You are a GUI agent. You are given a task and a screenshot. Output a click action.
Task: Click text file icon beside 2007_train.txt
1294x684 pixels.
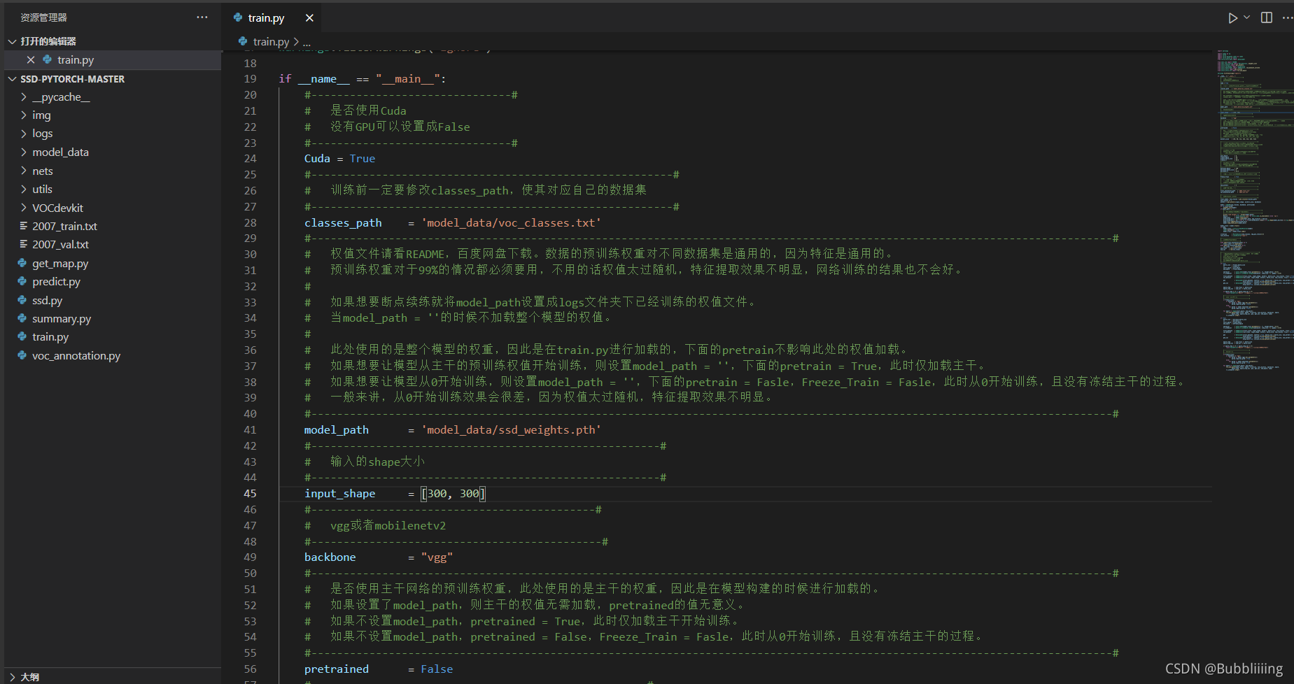pos(23,226)
